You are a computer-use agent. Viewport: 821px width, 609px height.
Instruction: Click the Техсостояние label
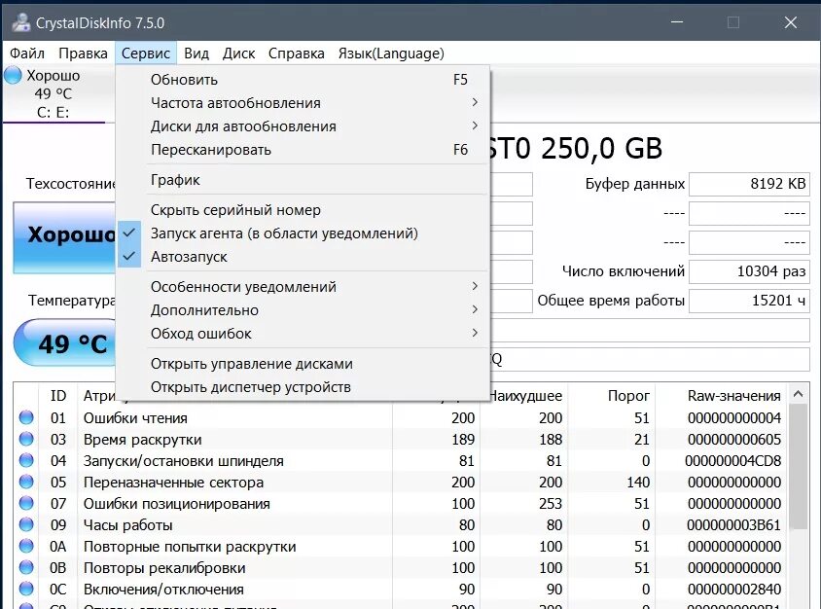[71, 184]
